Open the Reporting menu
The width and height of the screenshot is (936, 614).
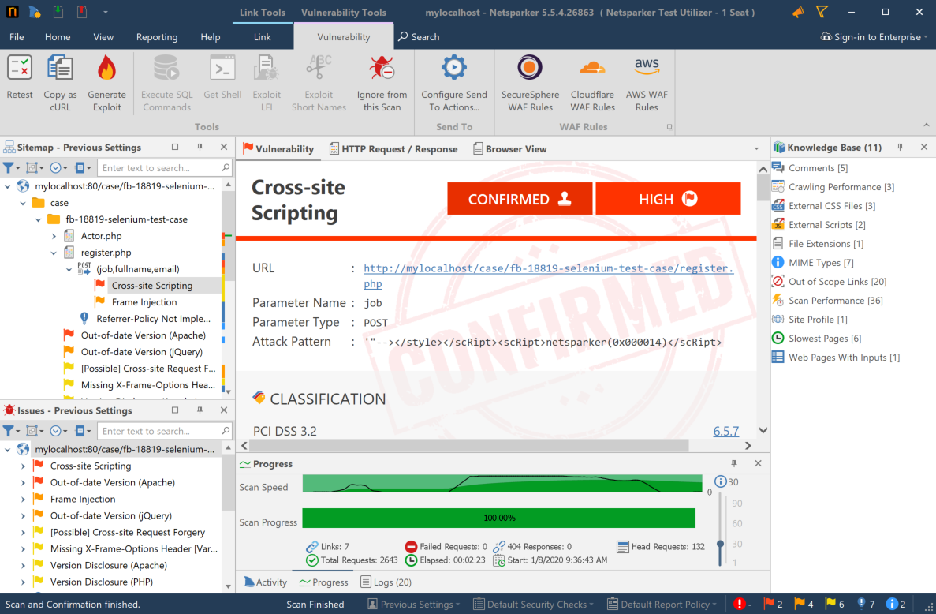[x=157, y=36]
